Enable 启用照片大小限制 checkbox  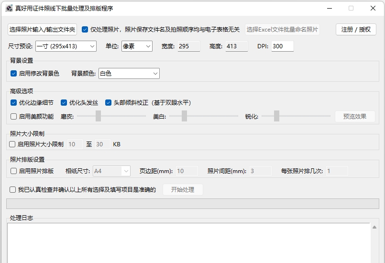click(12, 144)
